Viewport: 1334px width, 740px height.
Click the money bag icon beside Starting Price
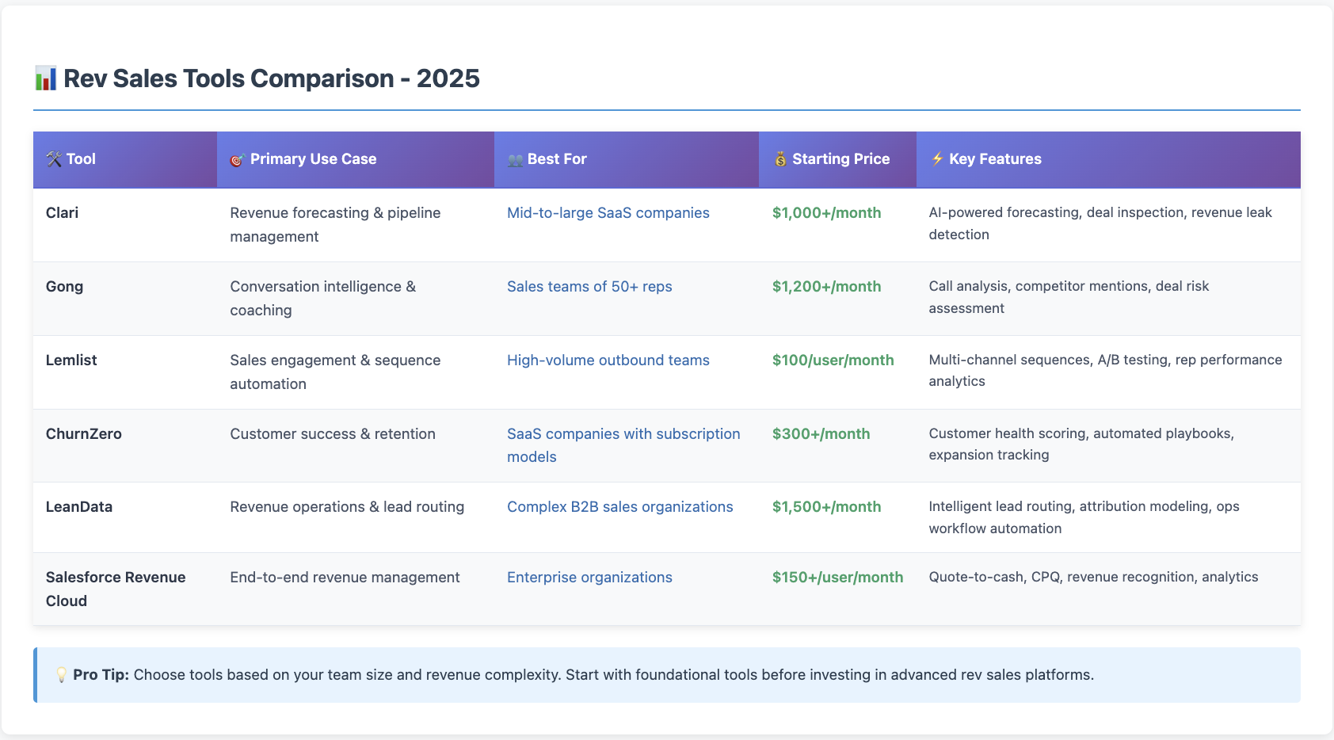pyautogui.click(x=780, y=159)
